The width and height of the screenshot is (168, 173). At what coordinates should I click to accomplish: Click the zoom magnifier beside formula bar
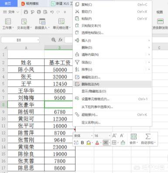click(x=53, y=40)
